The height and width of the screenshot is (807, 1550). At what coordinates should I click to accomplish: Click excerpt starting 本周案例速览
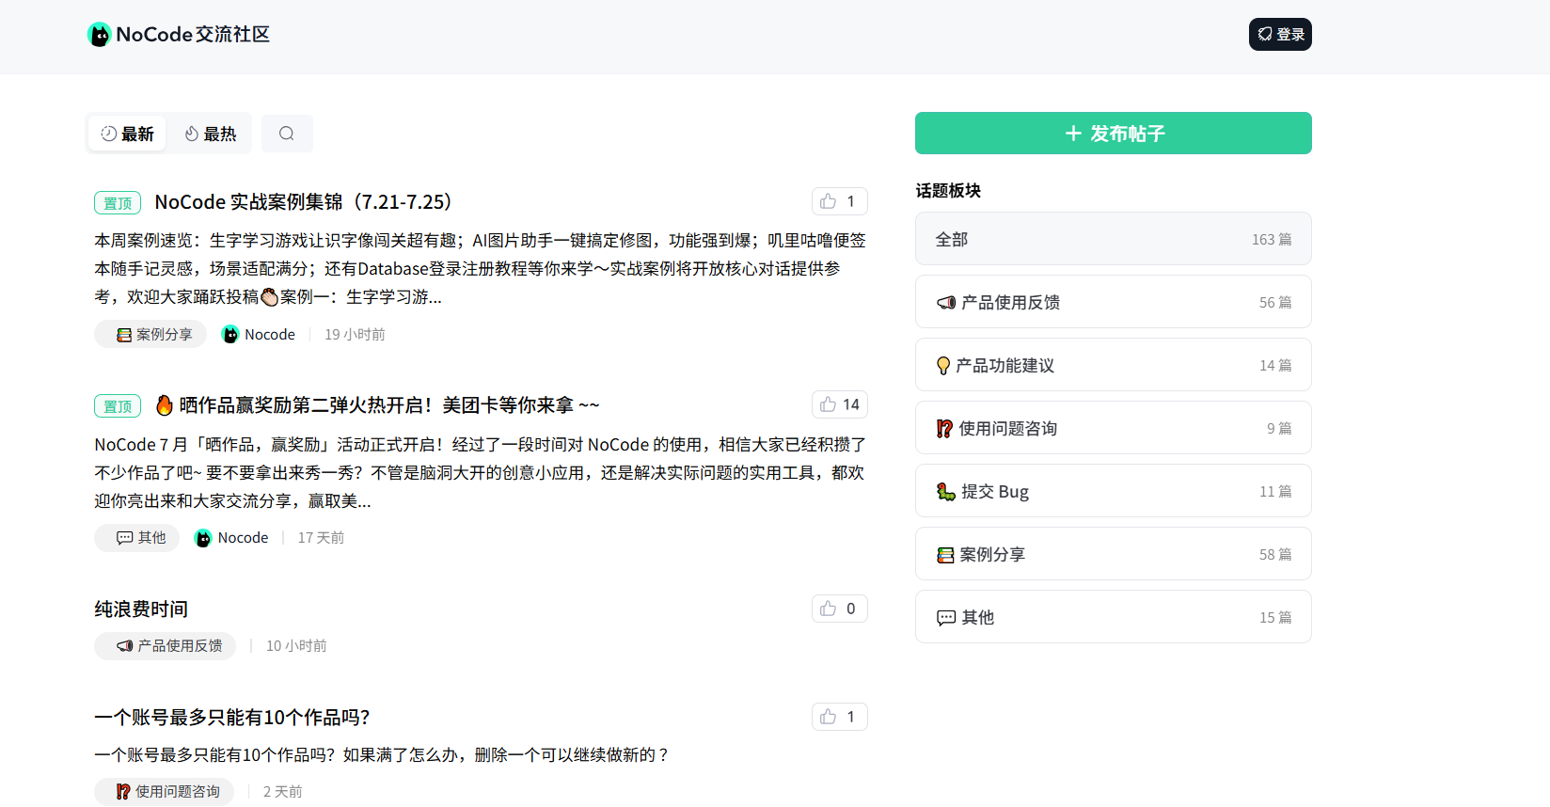(x=480, y=269)
